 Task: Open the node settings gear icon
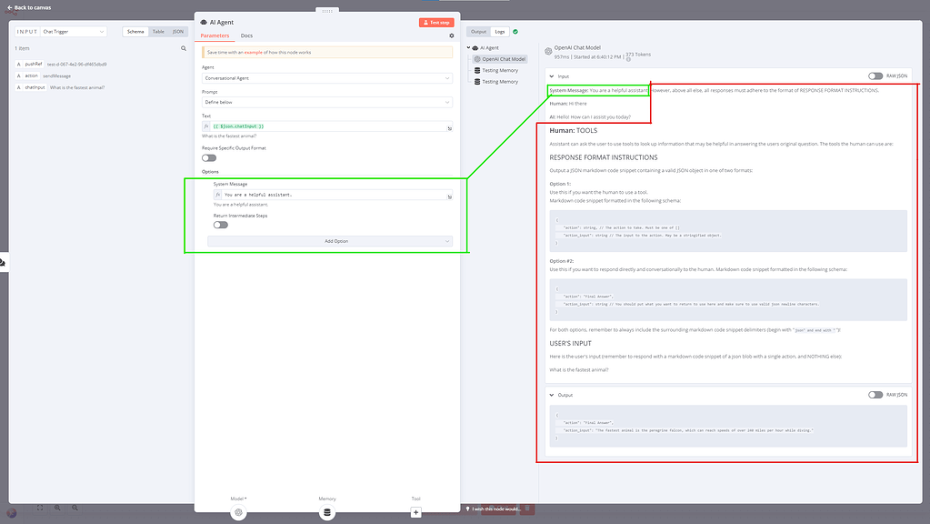point(452,35)
